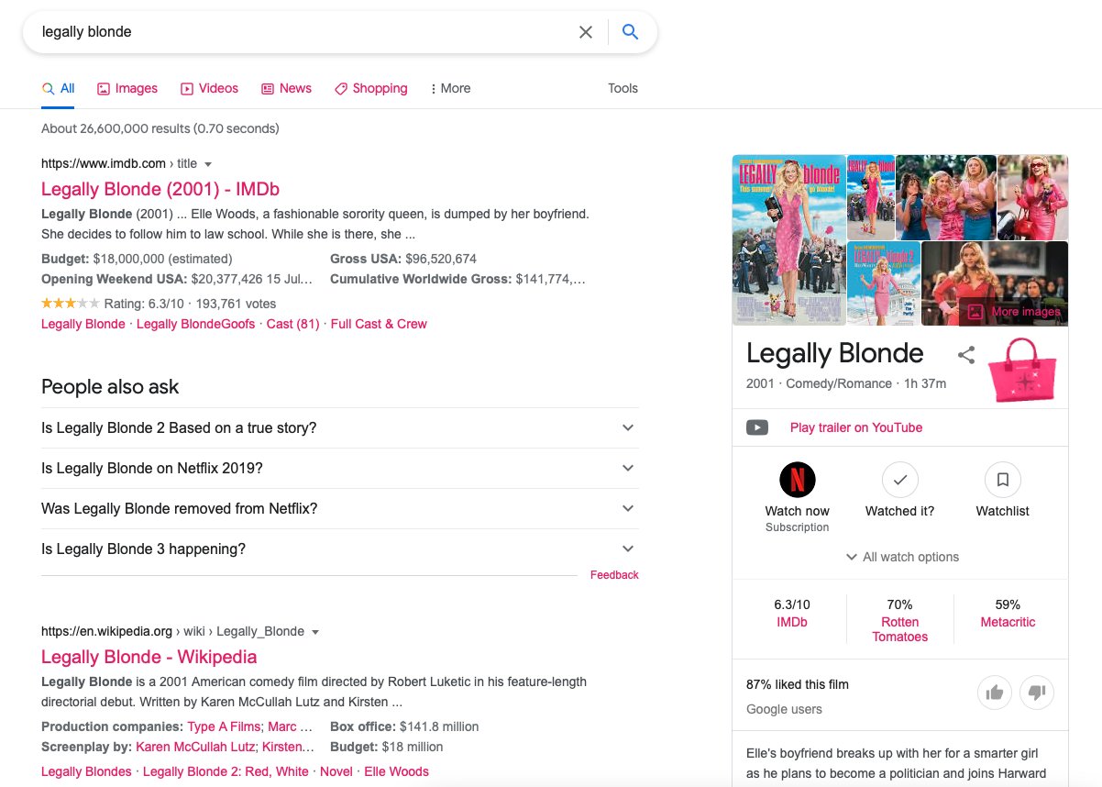Open Elle Woods sublink under Wikipedia
Viewport: 1102px width, 787px height.
397,771
